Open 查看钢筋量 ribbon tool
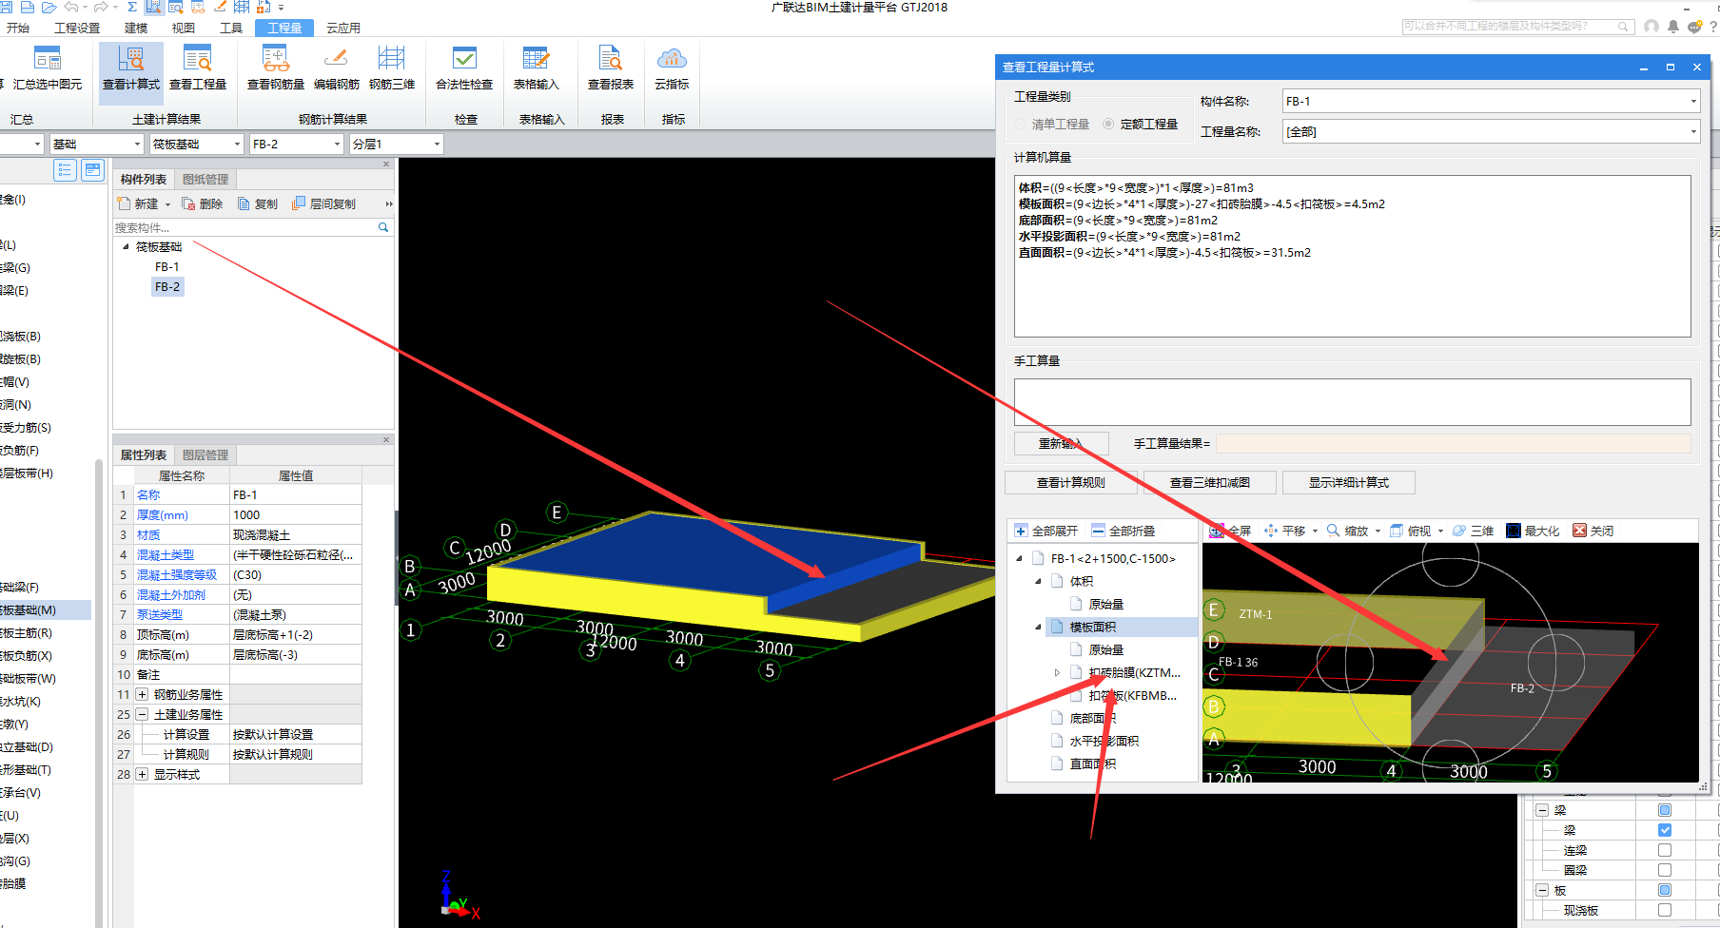Screen dimensions: 1720x928 (276, 68)
